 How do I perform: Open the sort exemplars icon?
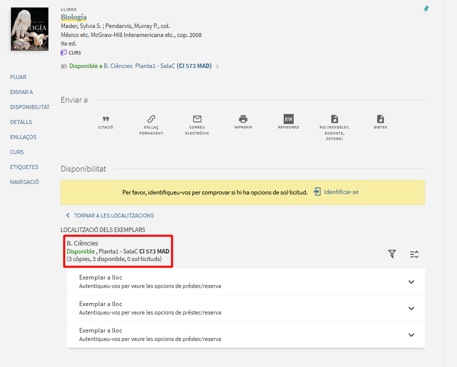pyautogui.click(x=414, y=254)
